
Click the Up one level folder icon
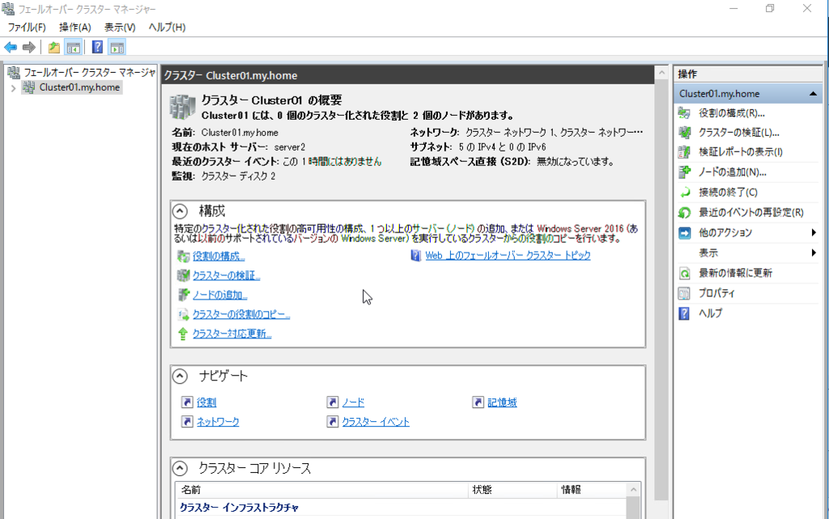point(54,48)
